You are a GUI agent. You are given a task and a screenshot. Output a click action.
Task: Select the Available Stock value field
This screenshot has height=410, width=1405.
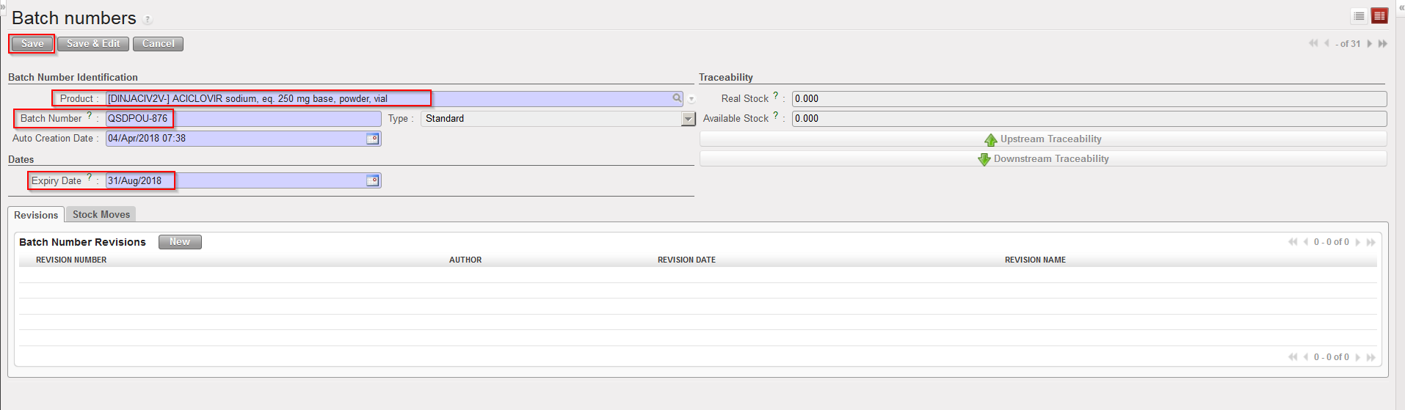pos(1089,119)
